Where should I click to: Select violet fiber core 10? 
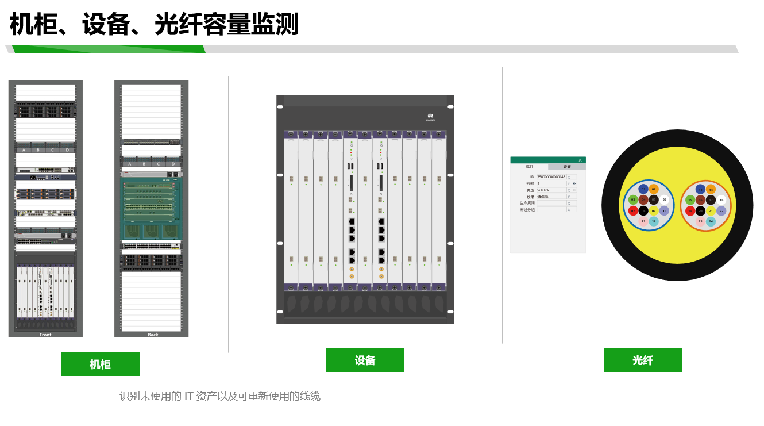click(x=664, y=210)
